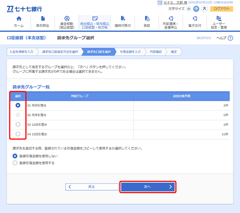Click the 戻る back button
Viewport: 240px width, 213px height.
point(92,187)
